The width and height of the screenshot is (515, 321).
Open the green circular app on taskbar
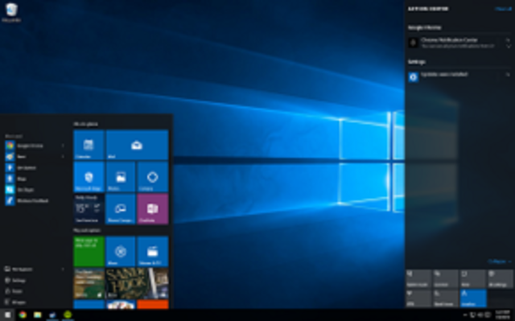pyautogui.click(x=68, y=315)
